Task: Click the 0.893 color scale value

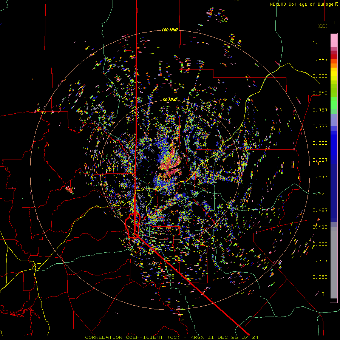Action: (x=320, y=76)
